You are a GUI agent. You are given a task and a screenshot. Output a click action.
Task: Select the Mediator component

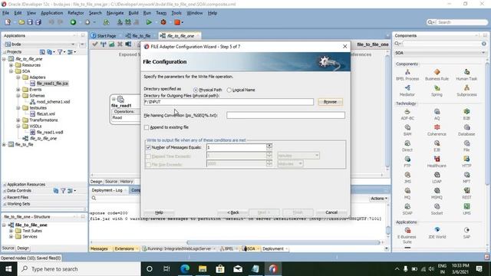(407, 90)
